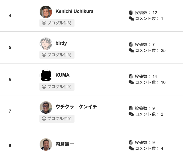Click ブログル仲間 button under ウチクラ ケンイチ
The width and height of the screenshot is (183, 163).
click(57, 119)
